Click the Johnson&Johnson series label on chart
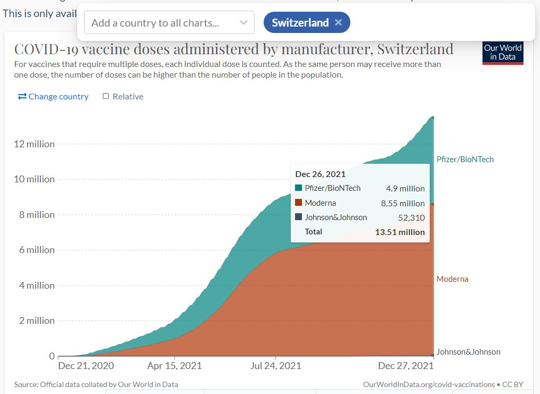Viewport: 540px width, 394px height. [x=468, y=351]
